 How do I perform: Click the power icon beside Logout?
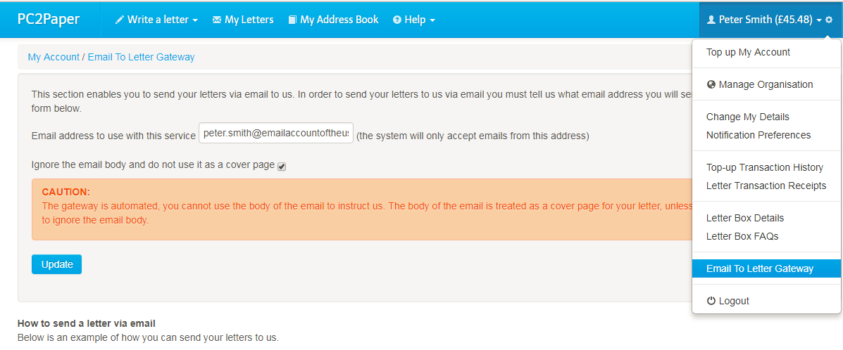(x=711, y=302)
